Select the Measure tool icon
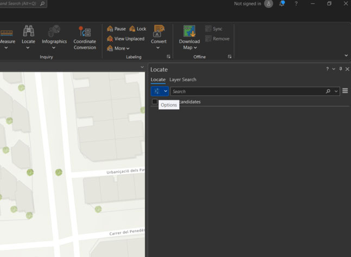 click(7, 33)
